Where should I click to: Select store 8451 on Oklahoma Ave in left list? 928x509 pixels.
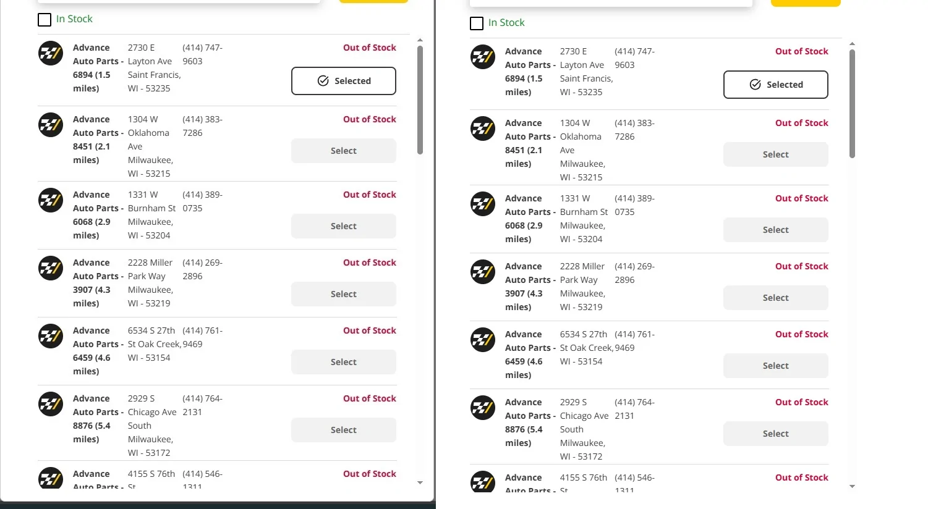[344, 151]
